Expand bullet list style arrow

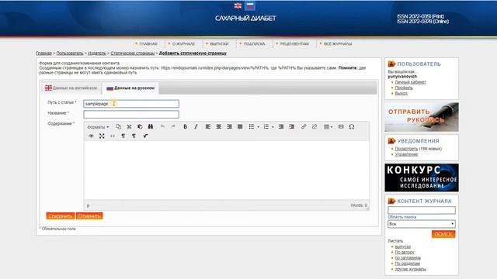(258, 127)
